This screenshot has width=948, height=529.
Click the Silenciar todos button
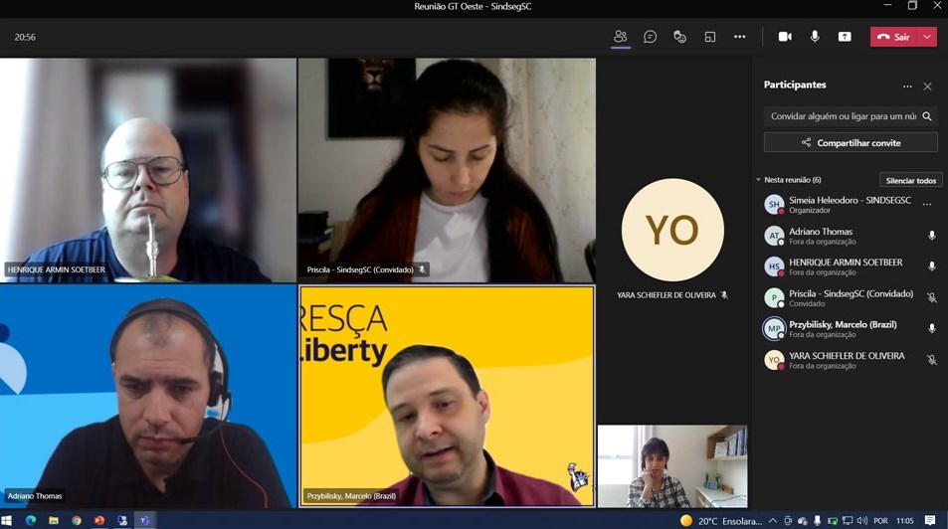click(x=910, y=180)
